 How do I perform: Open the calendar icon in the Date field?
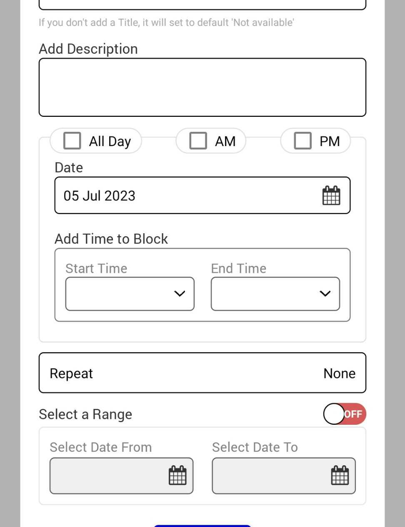331,196
